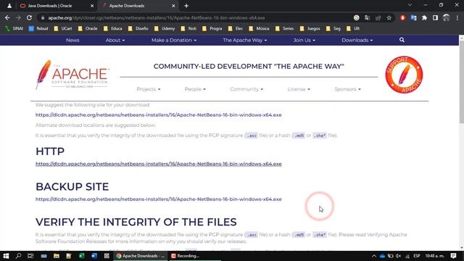
Task: Expand the Downloads dropdown in navbar
Action: click(x=357, y=40)
